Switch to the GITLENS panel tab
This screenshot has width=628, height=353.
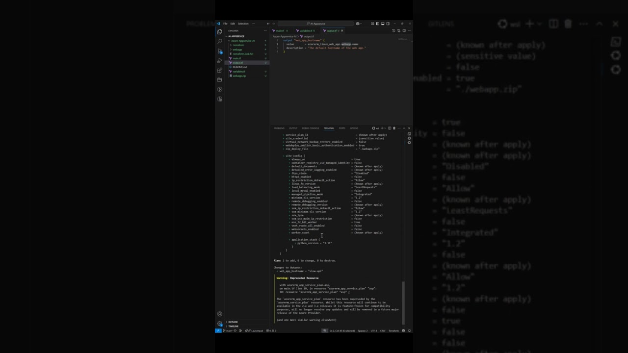(354, 128)
